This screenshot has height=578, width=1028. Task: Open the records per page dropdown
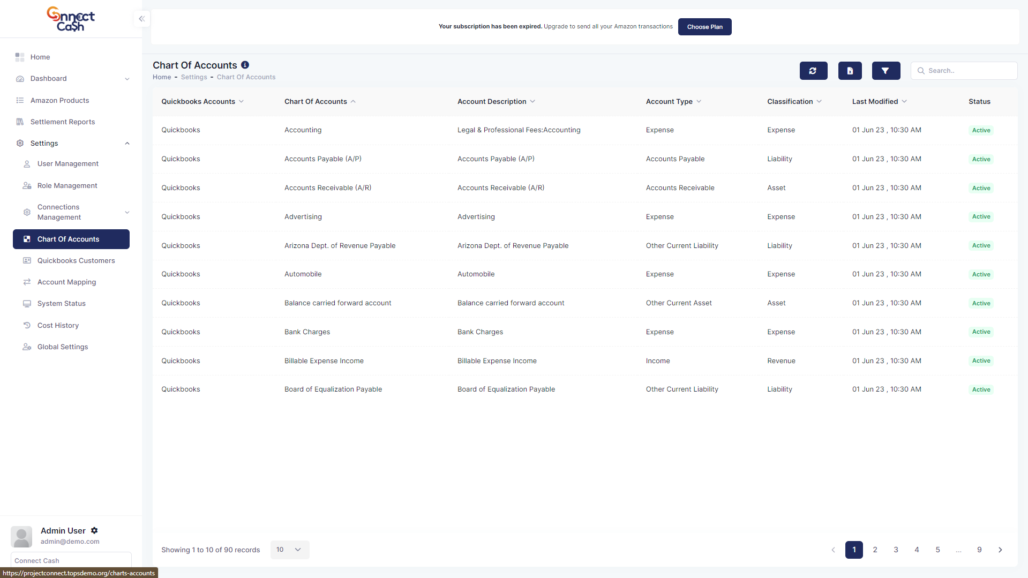tap(289, 550)
